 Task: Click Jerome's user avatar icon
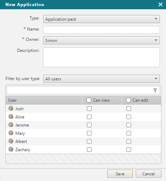tap(11, 125)
